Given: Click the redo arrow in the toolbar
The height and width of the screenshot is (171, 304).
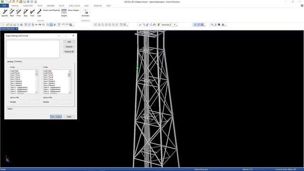Looking at the screenshot, I should 67,25.
